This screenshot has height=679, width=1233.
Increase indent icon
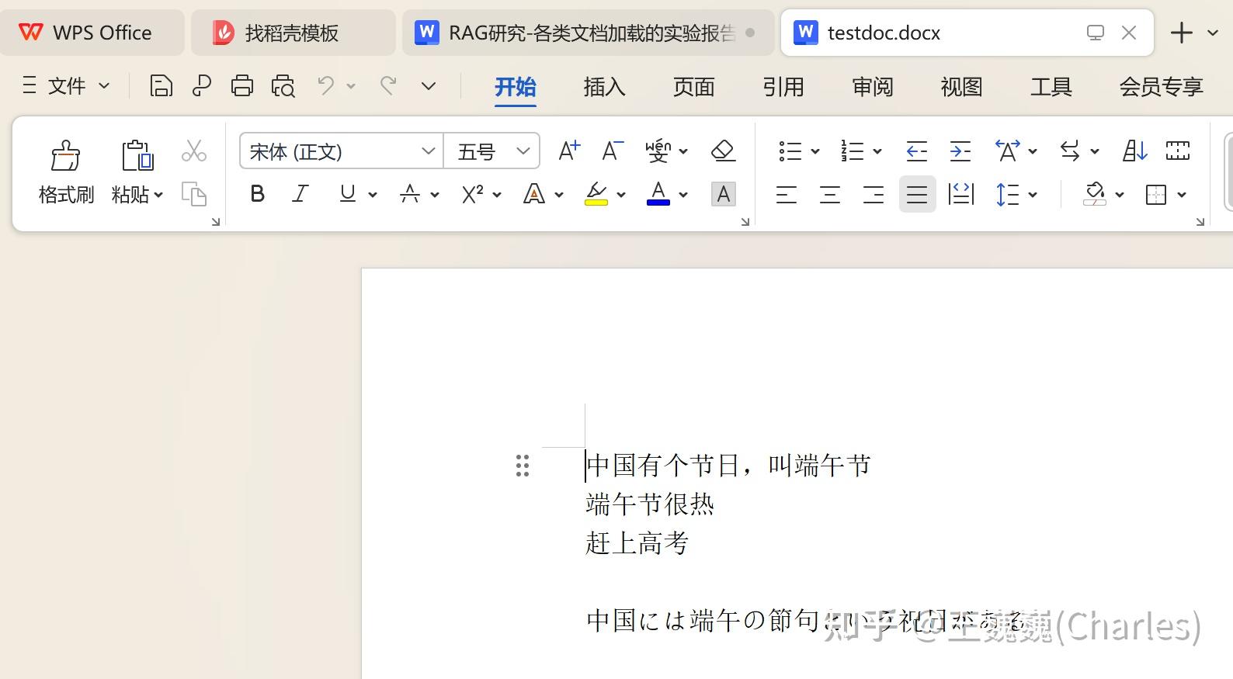click(x=960, y=151)
